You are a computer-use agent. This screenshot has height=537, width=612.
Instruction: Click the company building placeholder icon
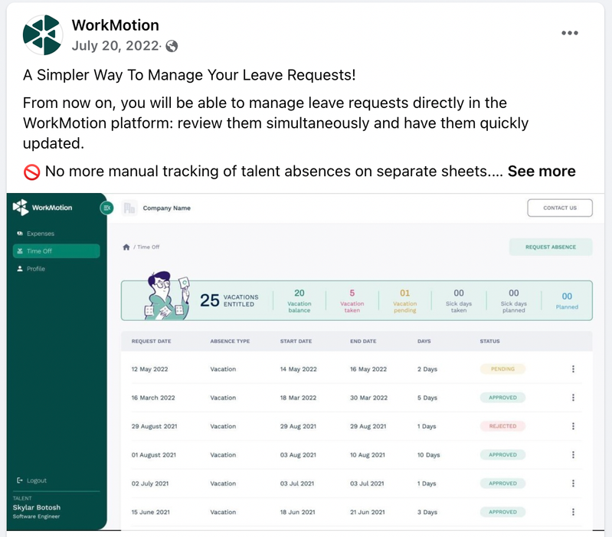(x=129, y=208)
